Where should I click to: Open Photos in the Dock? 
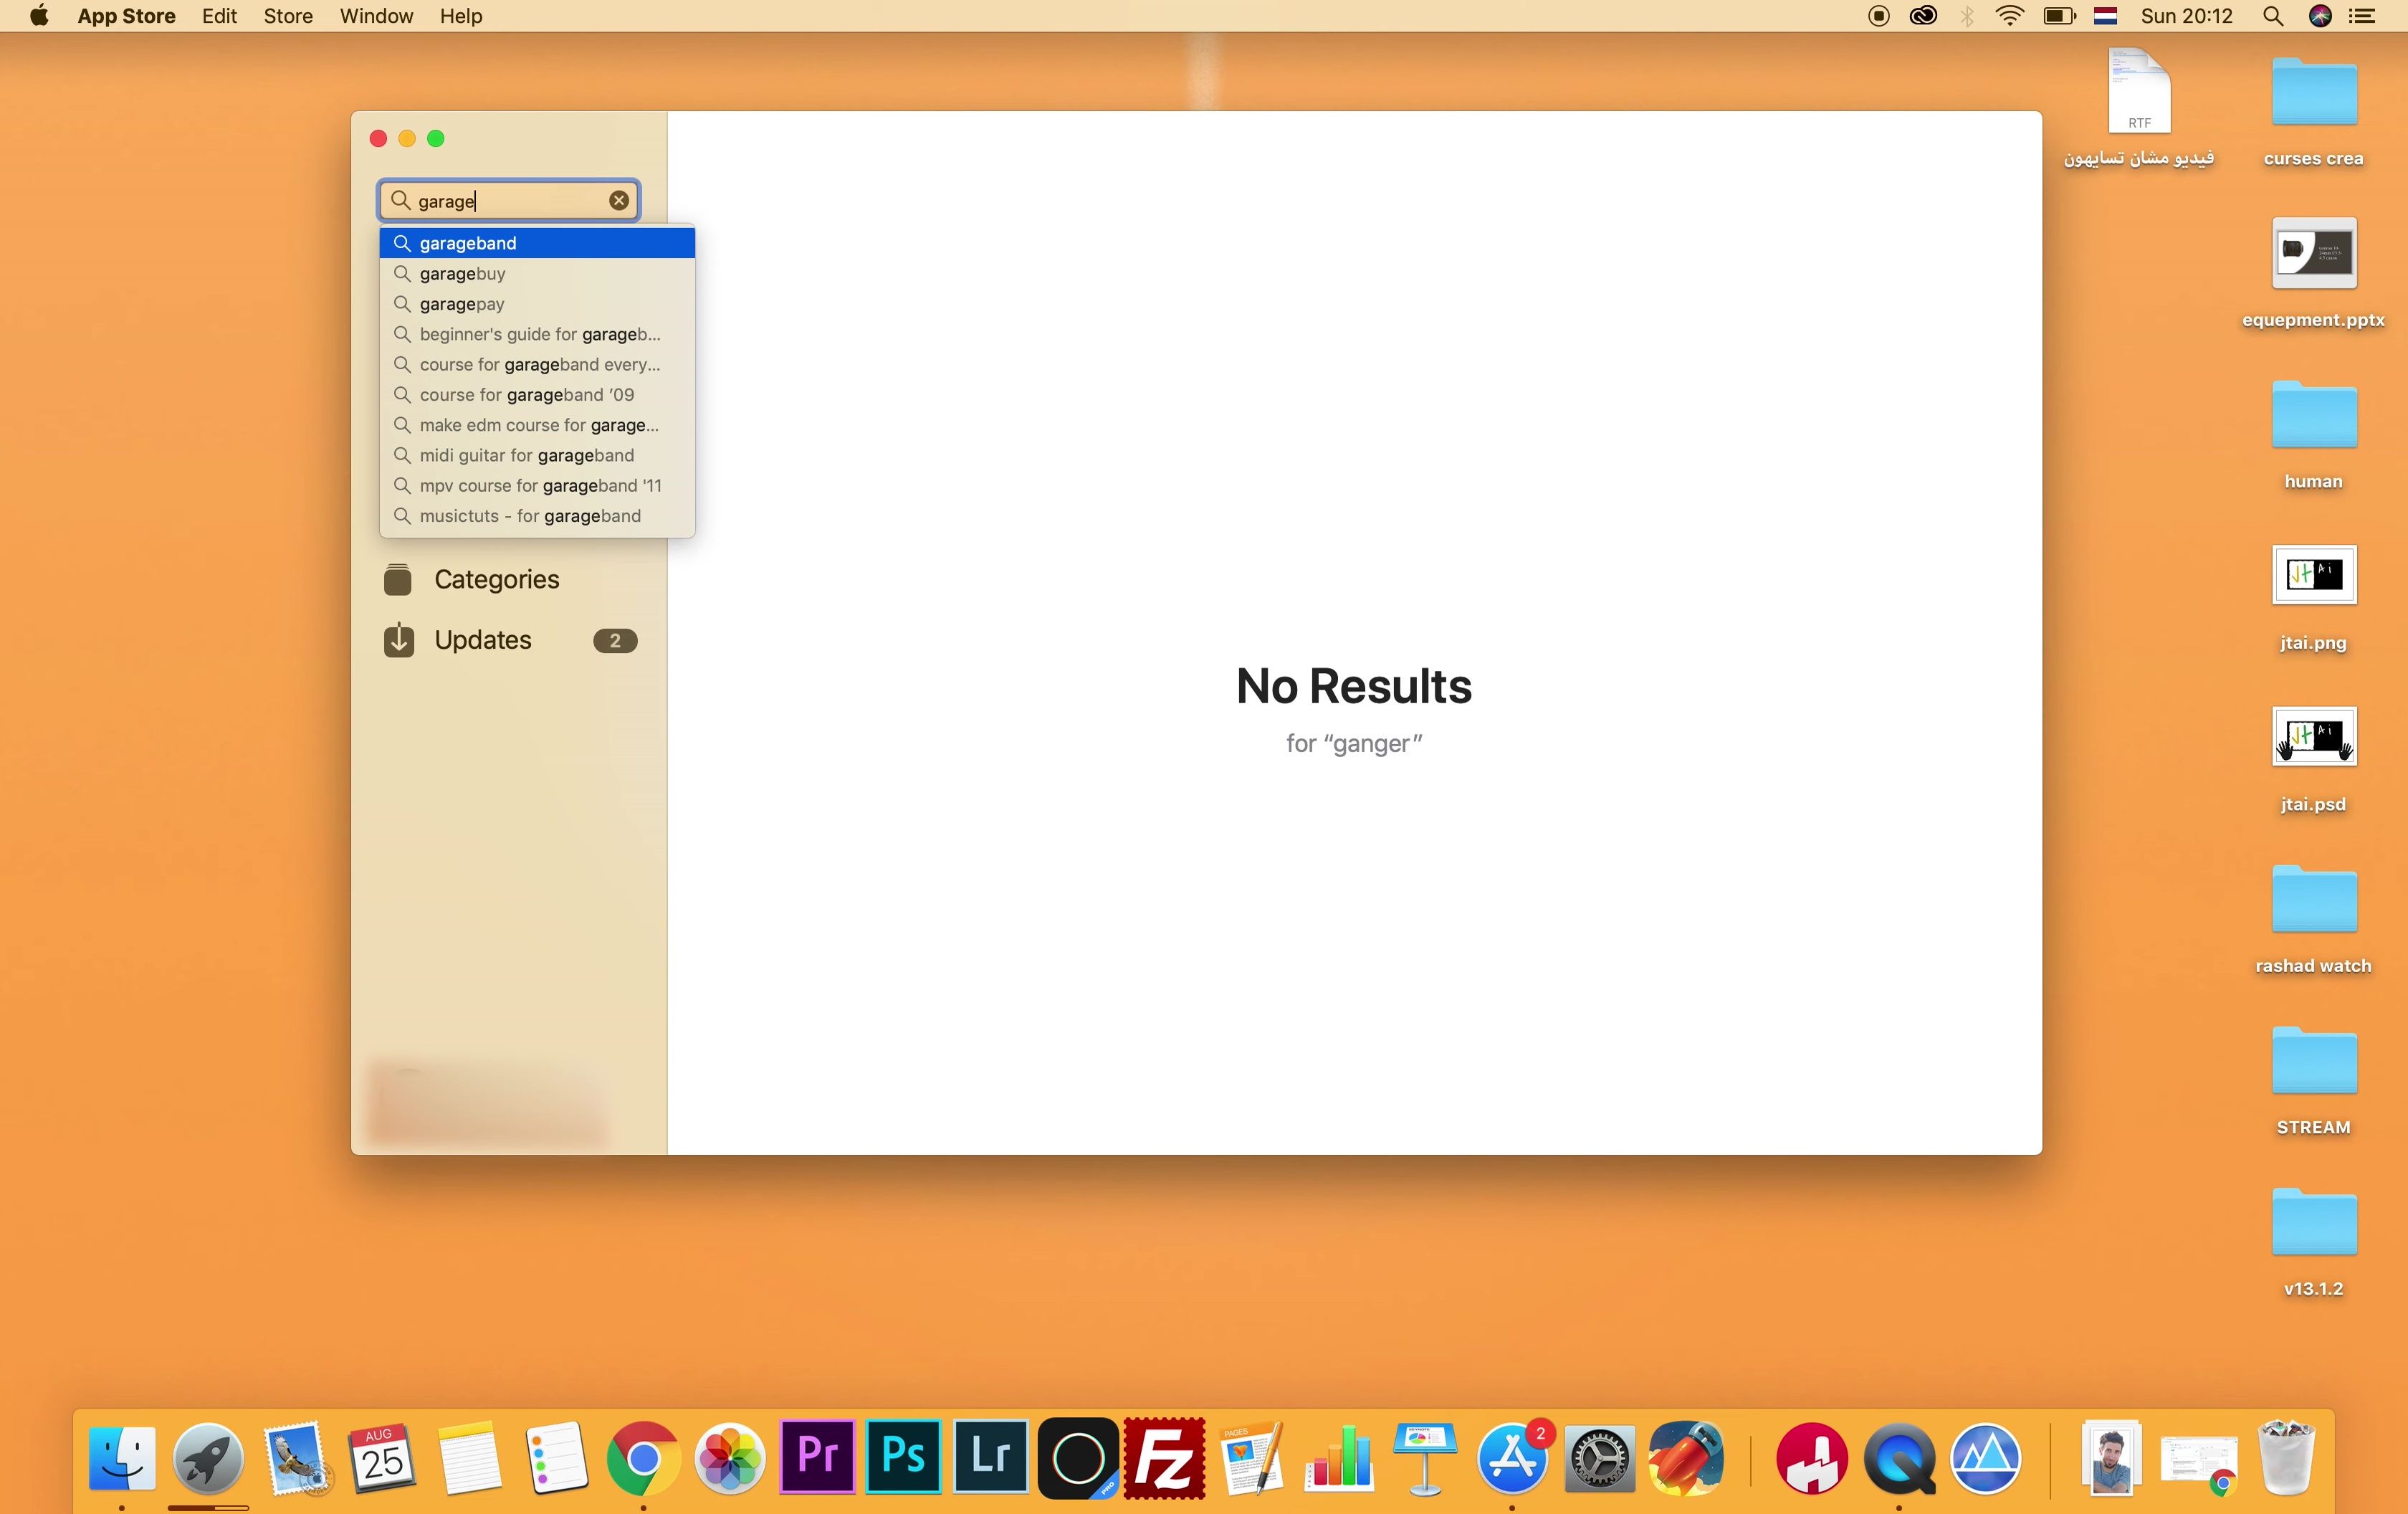[x=730, y=1458]
